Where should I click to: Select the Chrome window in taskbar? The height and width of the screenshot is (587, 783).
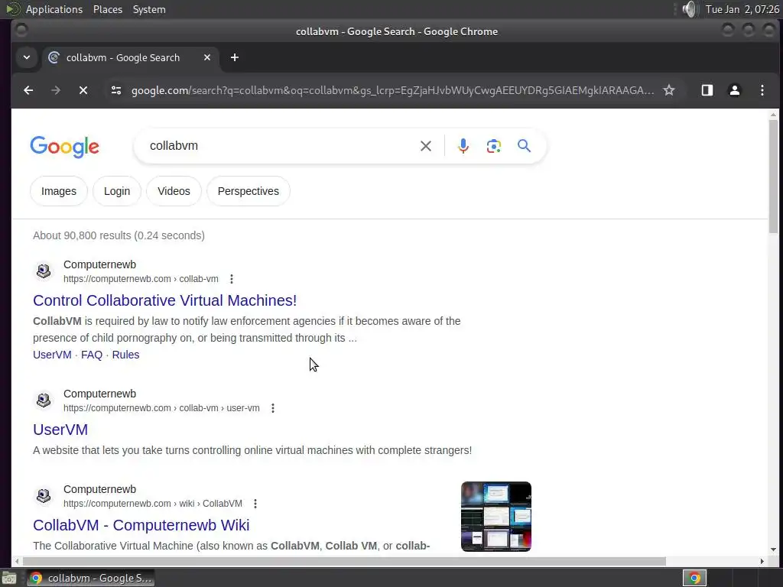coord(90,578)
